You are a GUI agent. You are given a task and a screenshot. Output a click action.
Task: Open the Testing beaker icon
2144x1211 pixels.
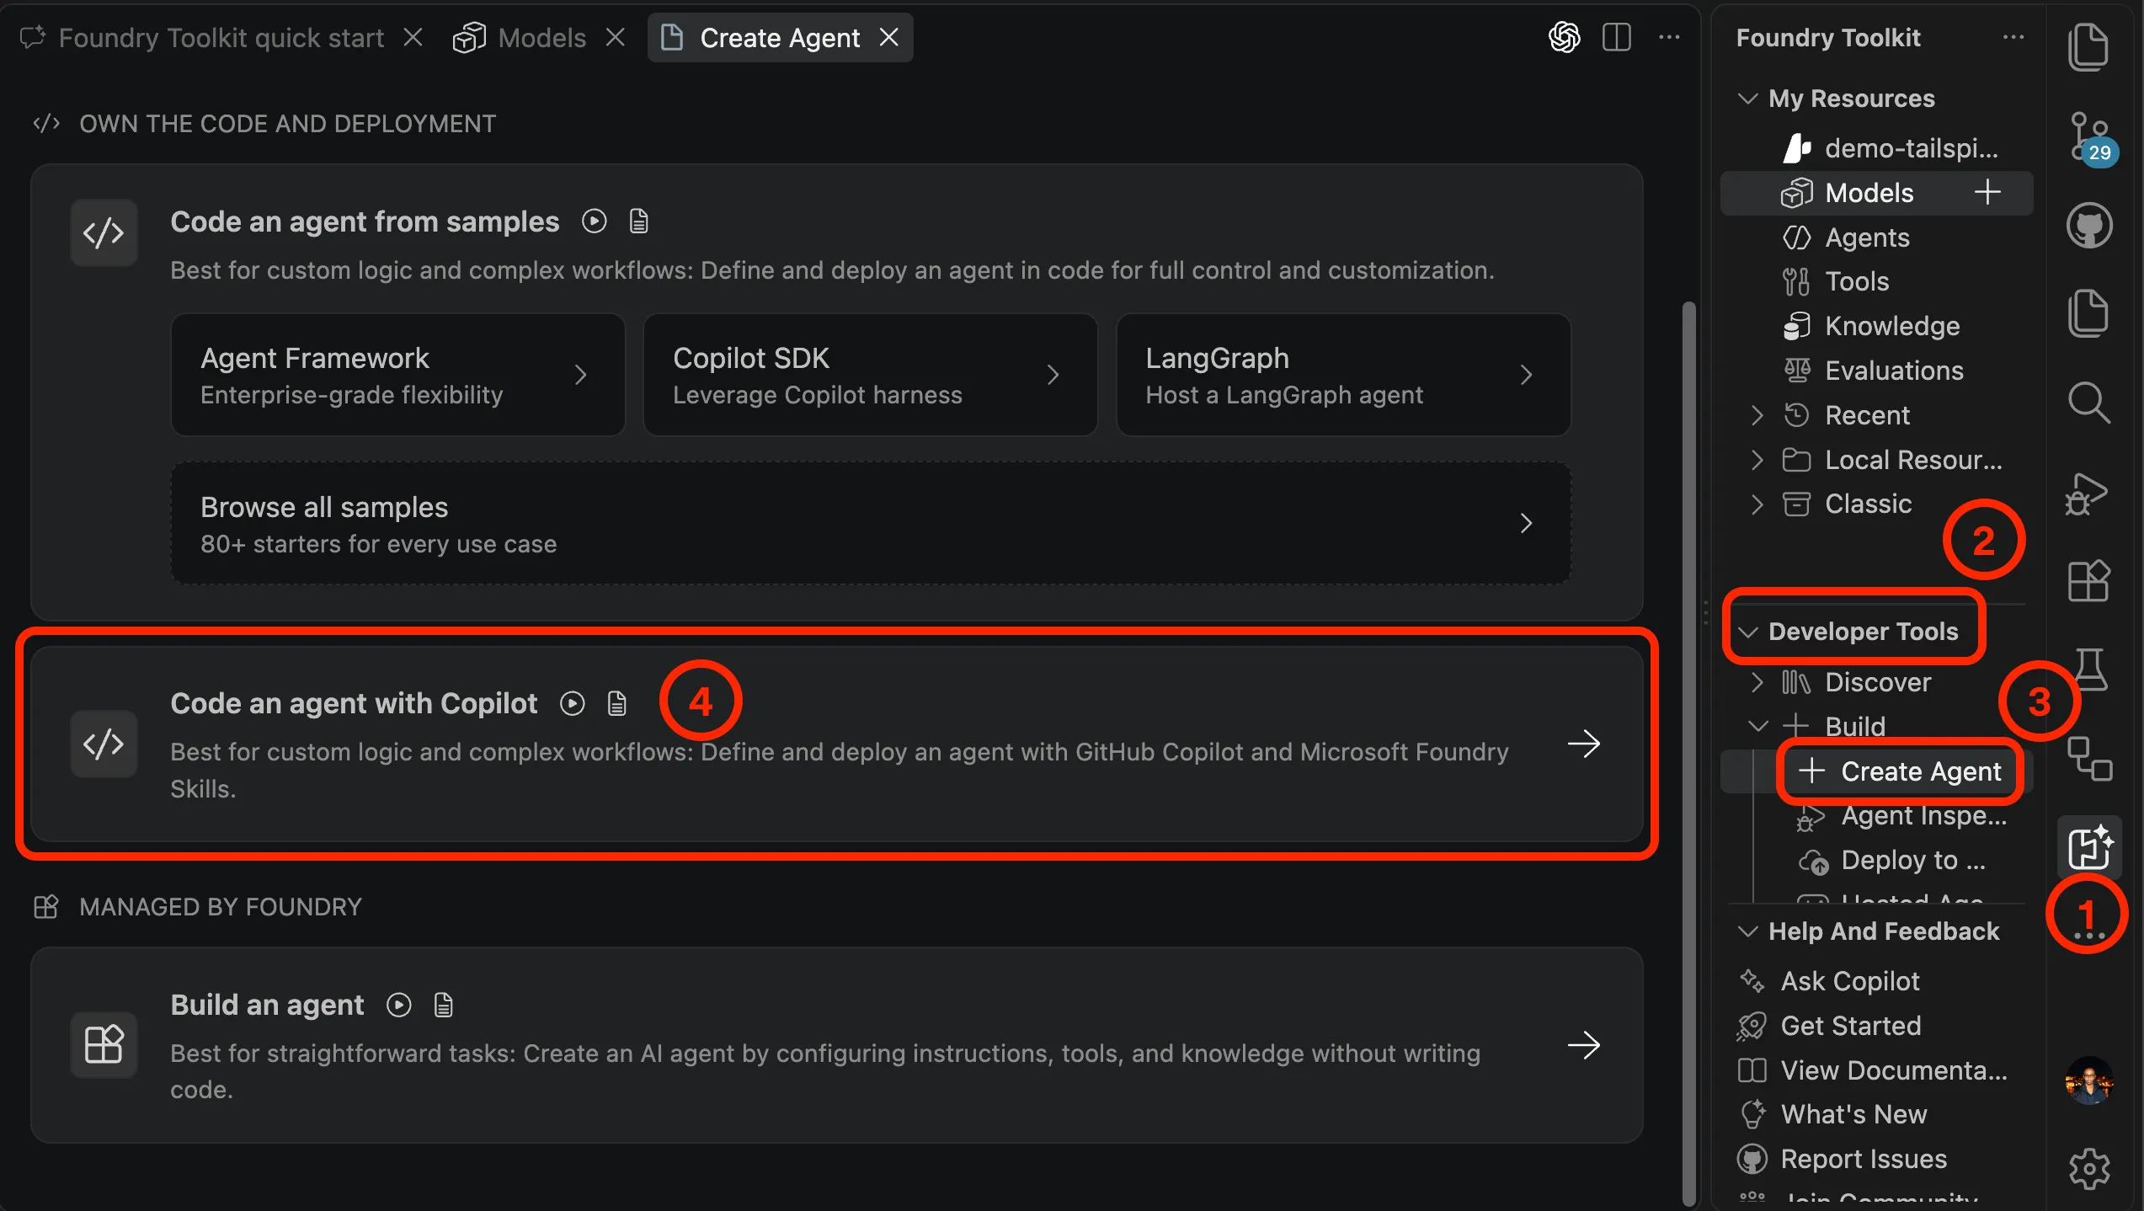click(2091, 669)
